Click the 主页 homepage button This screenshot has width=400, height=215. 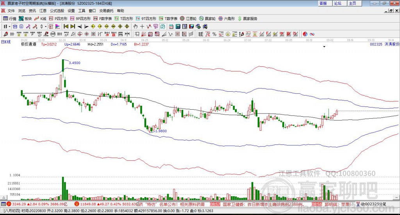pyautogui.click(x=354, y=3)
